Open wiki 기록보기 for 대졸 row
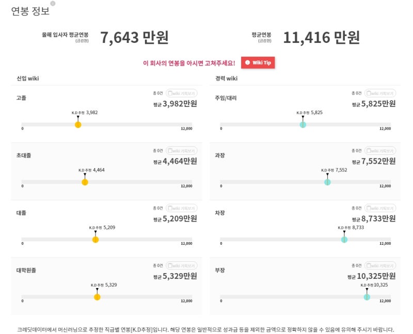This screenshot has width=413, height=334. click(182, 208)
